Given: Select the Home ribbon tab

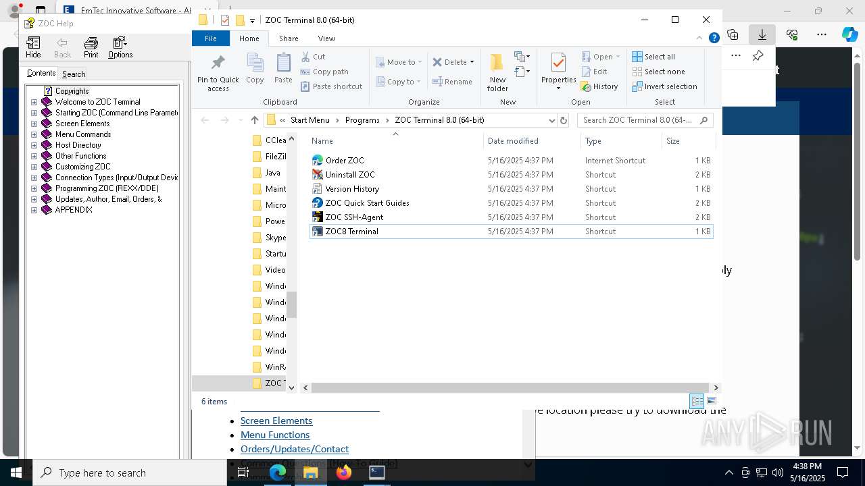Looking at the screenshot, I should coord(249,38).
